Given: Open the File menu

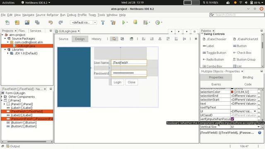Looking at the screenshot, I should pos(3,15).
